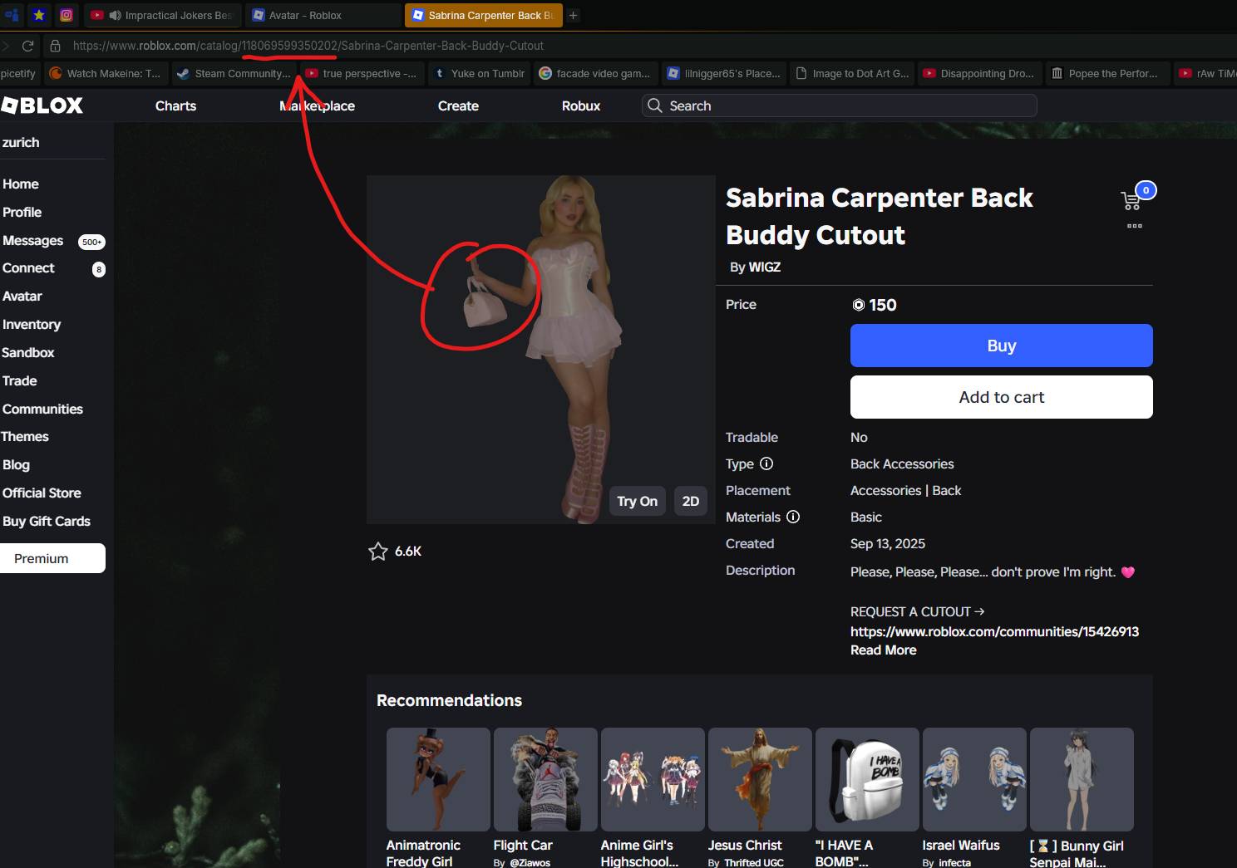Go to Home in the sidebar

21,184
